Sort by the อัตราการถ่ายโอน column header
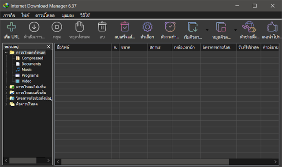Image resolution: width=282 pixels, height=167 pixels. click(219, 47)
